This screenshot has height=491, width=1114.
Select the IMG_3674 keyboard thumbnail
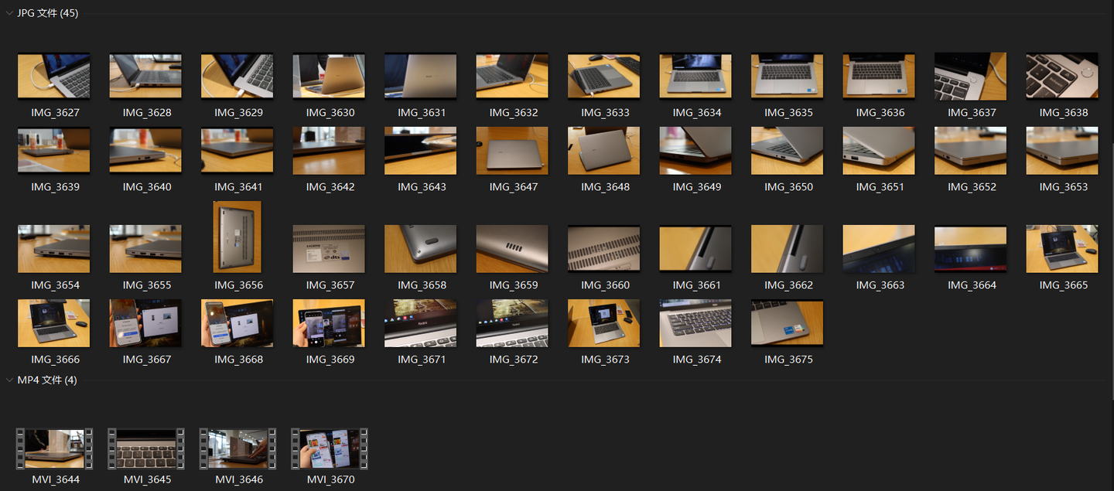pos(695,322)
